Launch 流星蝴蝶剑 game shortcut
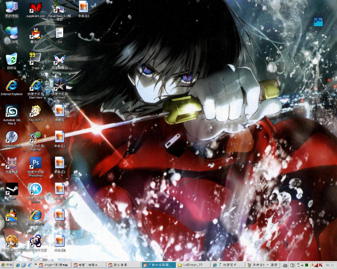This screenshot has height=269, width=337. 60,61
